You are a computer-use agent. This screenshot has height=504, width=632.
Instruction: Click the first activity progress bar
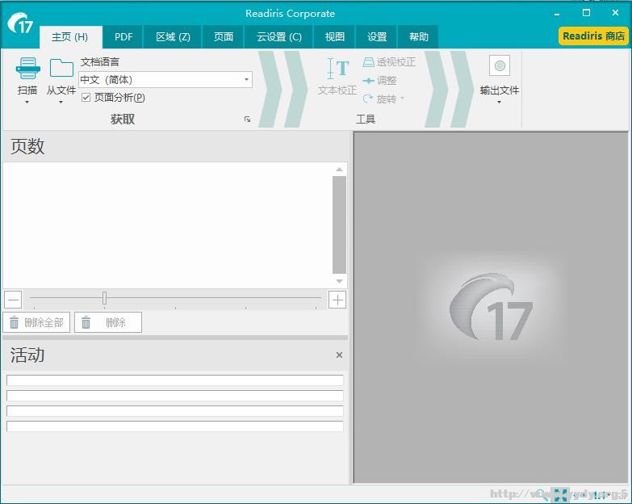coord(175,380)
